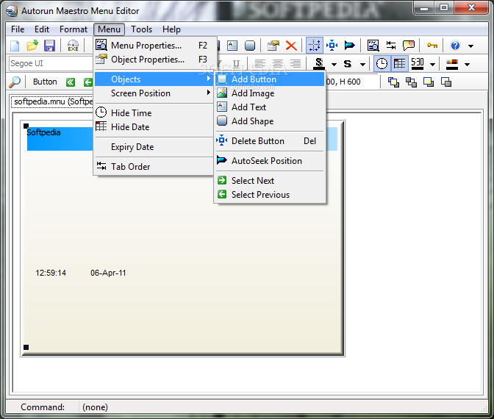Choose Delete Button from the submenu
Screen dimensions: 494x419
(270, 141)
